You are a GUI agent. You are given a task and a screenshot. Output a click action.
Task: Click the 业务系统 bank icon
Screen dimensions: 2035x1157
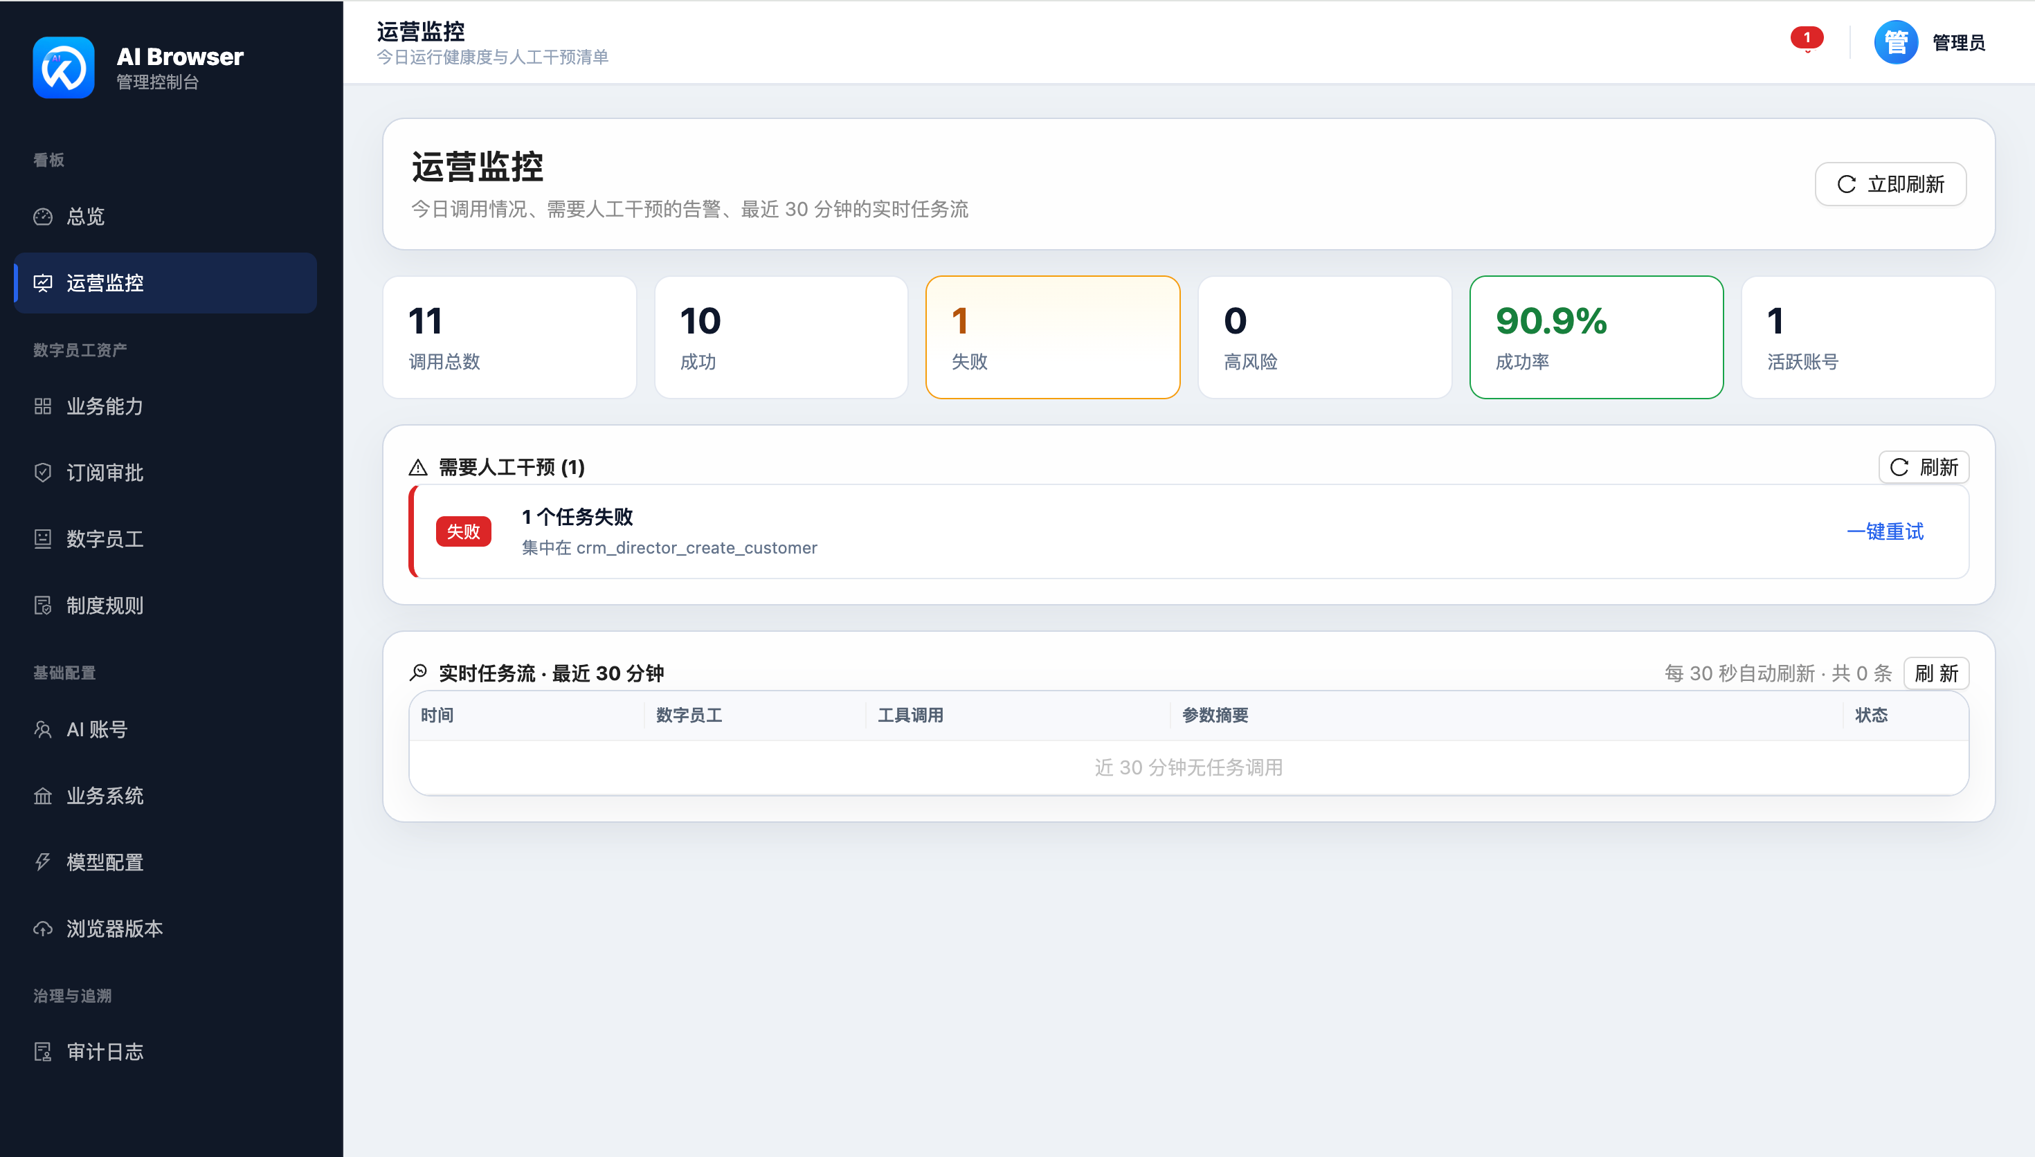(43, 796)
